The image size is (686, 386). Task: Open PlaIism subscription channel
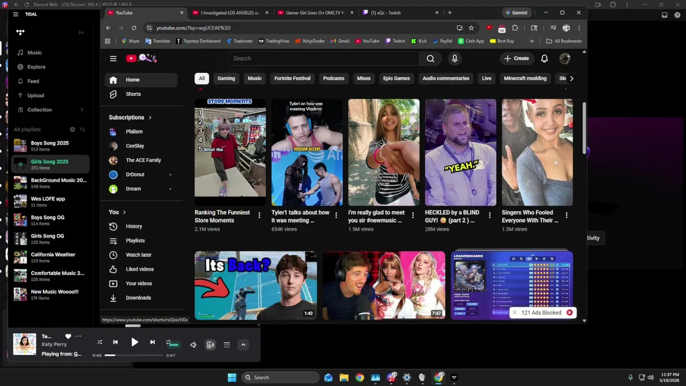click(141, 131)
